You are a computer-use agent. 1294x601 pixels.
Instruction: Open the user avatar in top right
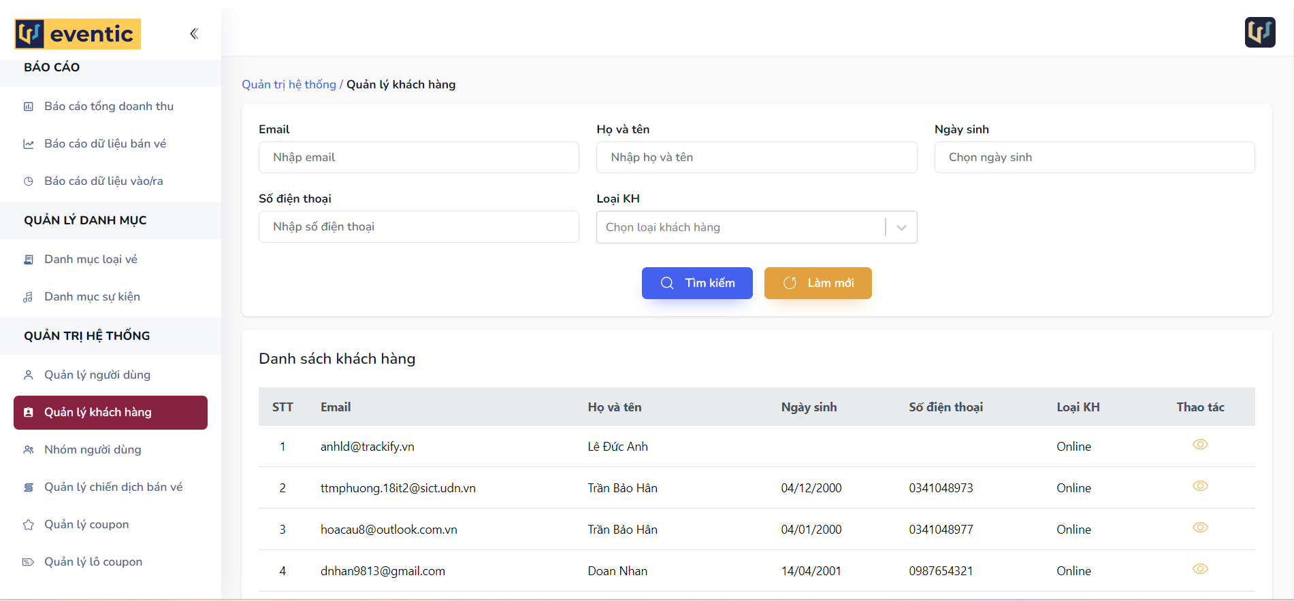click(x=1259, y=32)
